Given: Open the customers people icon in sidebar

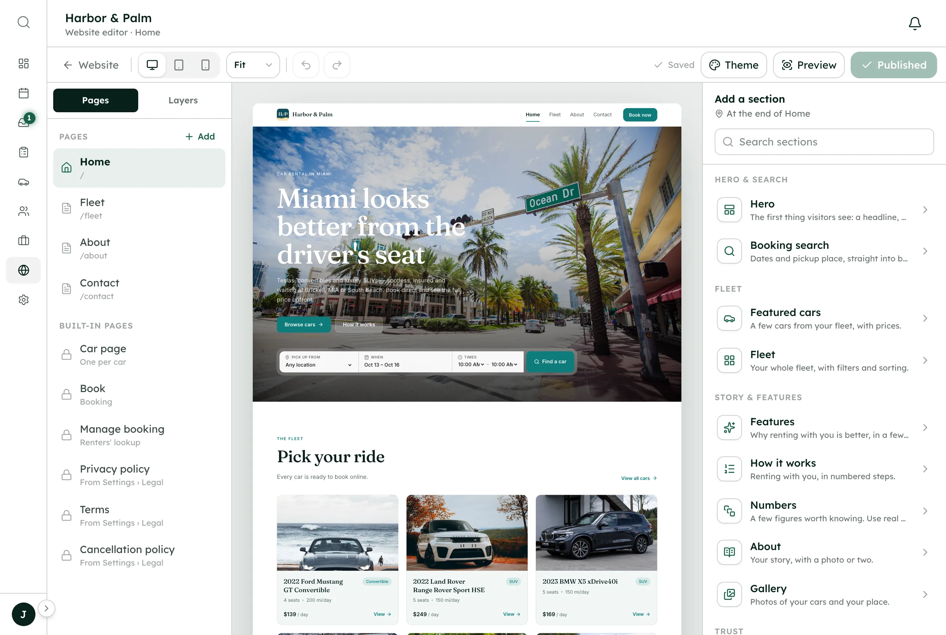Looking at the screenshot, I should coord(24,211).
